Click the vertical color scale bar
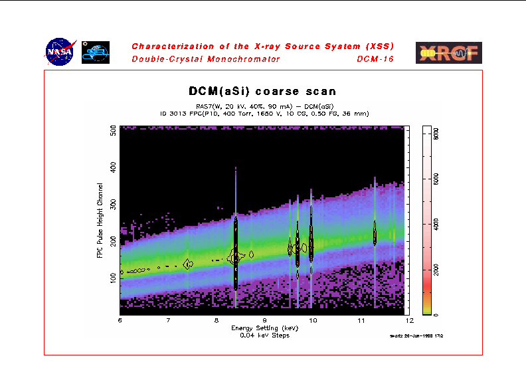 [x=427, y=219]
